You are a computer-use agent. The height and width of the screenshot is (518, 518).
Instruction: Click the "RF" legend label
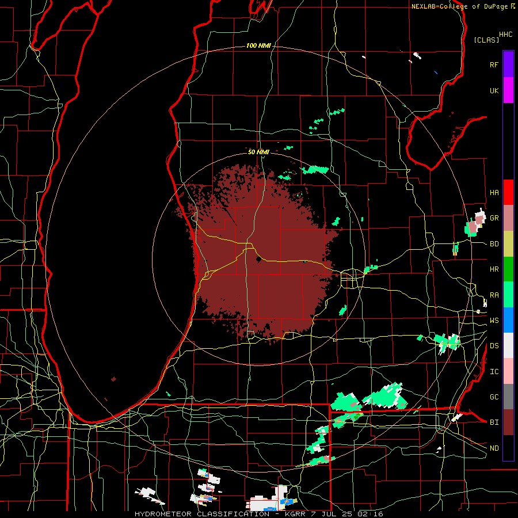(x=494, y=64)
